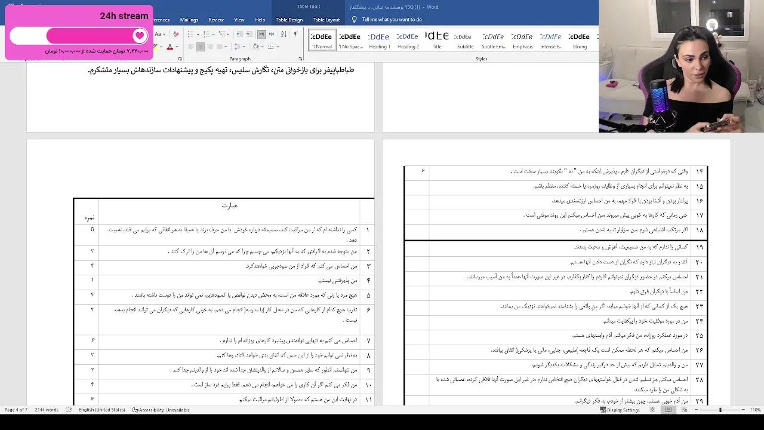Click Clear All Formatting icon
Screen dimensions: 764x430
pos(176,34)
